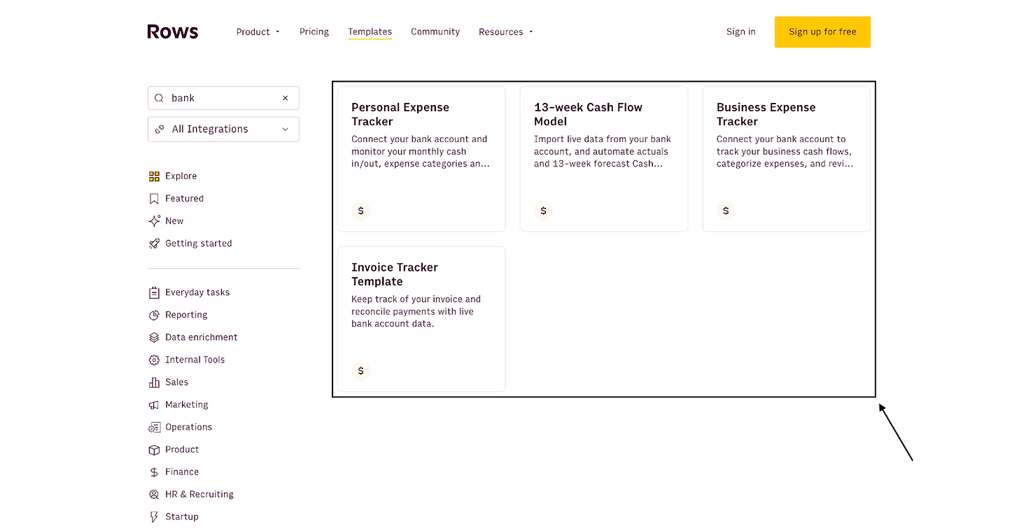Go to the Templates tab
The width and height of the screenshot is (1019, 529).
coord(370,31)
